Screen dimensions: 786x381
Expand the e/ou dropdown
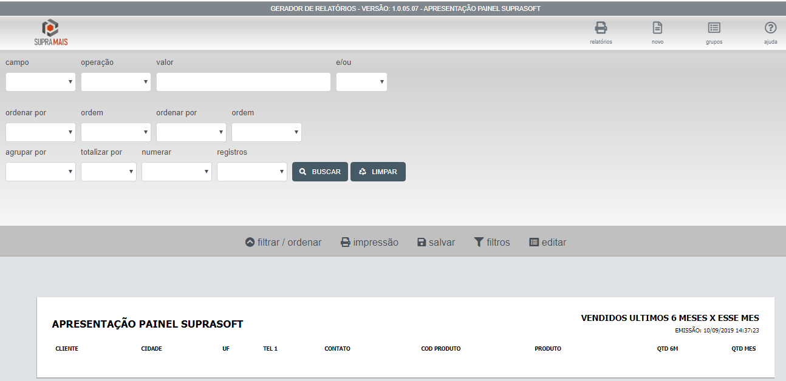click(361, 82)
